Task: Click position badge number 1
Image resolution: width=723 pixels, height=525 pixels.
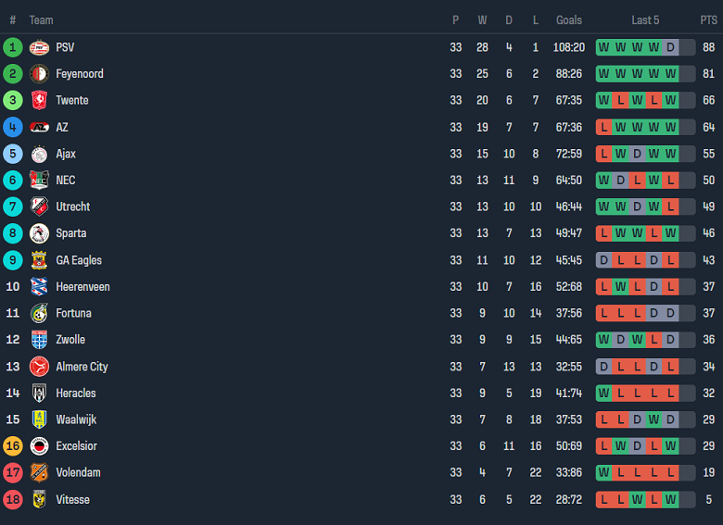Action: click(x=13, y=47)
